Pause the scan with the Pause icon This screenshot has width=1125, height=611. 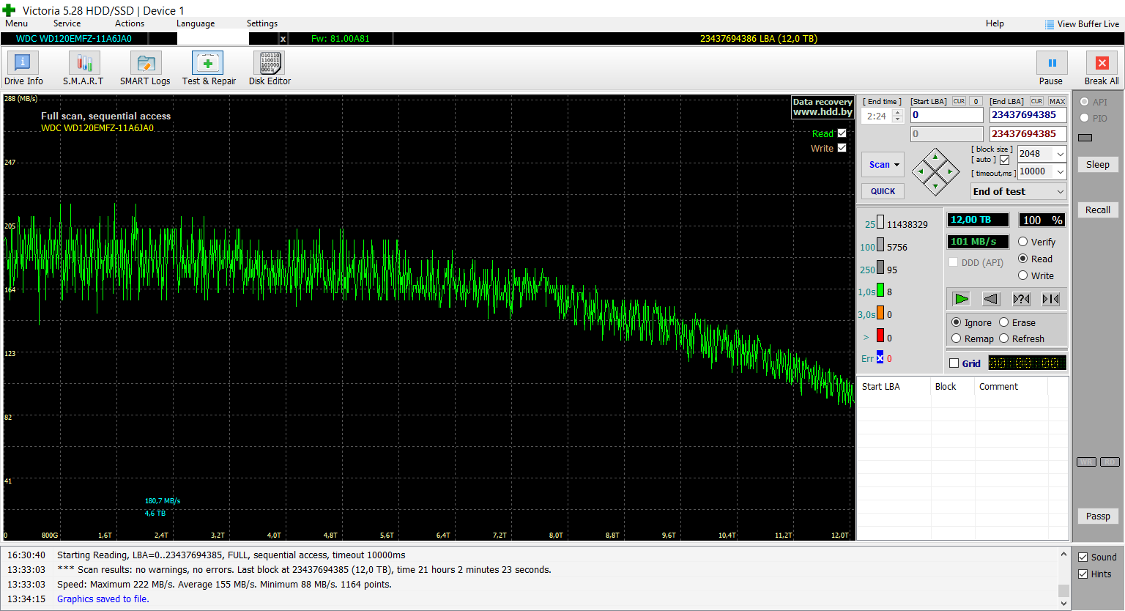tap(1052, 63)
